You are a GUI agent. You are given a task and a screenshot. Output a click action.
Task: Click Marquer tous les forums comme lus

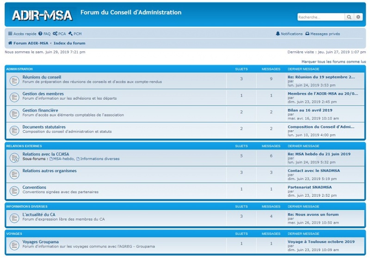coord(333,61)
